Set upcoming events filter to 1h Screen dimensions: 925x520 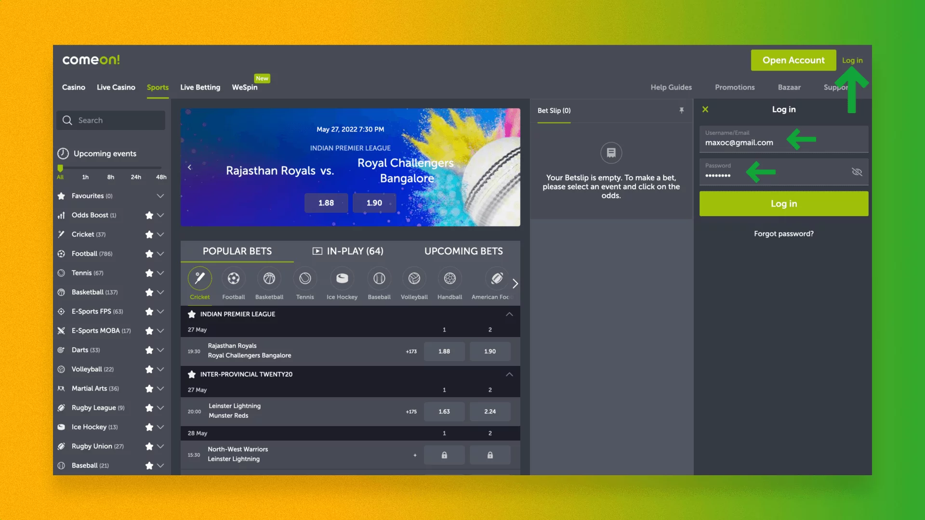click(x=85, y=177)
